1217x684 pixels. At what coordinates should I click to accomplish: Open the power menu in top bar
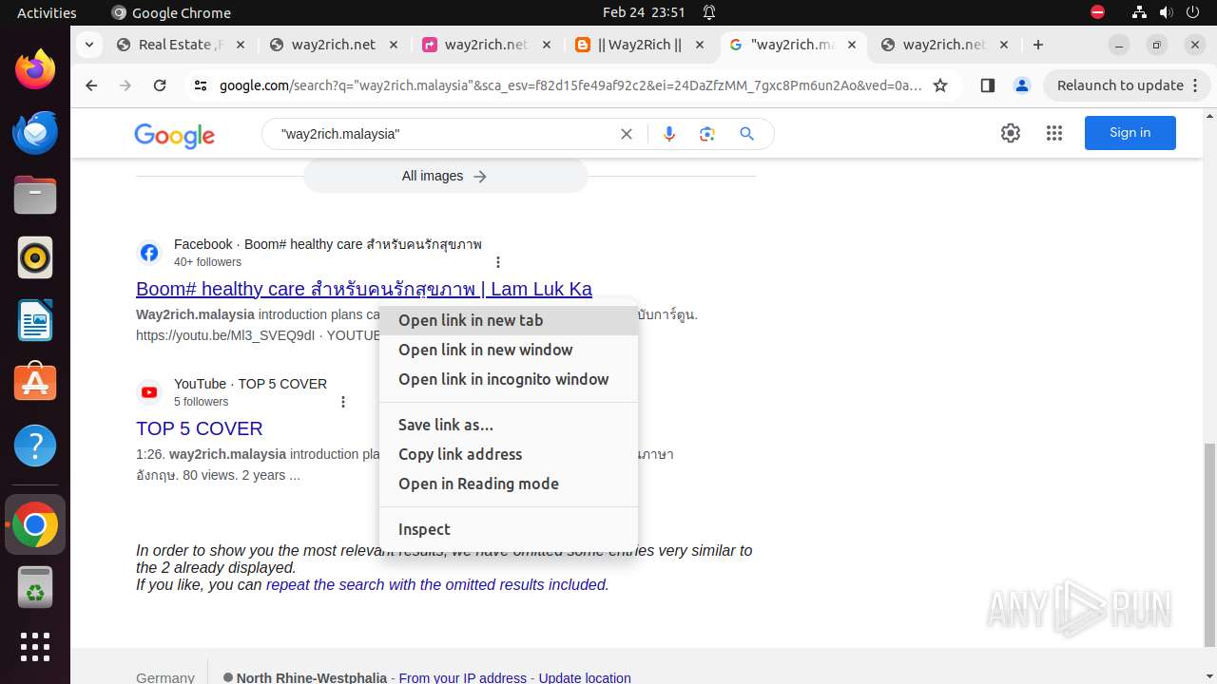[x=1191, y=12]
